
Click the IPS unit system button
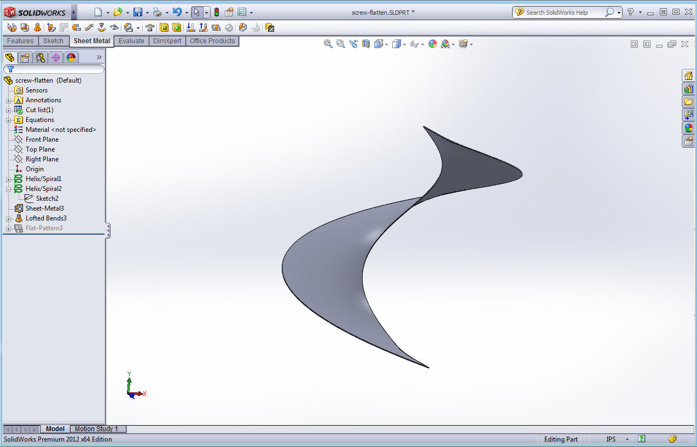pos(611,439)
